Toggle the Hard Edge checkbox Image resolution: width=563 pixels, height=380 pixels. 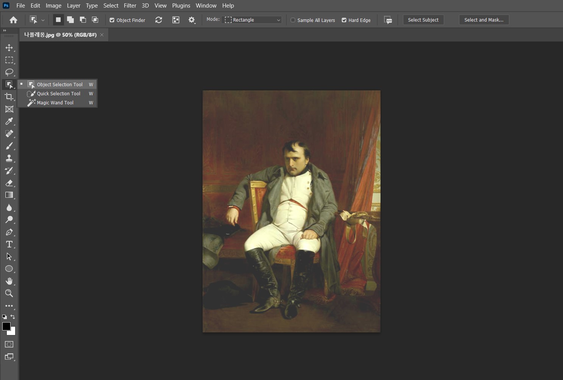point(344,20)
